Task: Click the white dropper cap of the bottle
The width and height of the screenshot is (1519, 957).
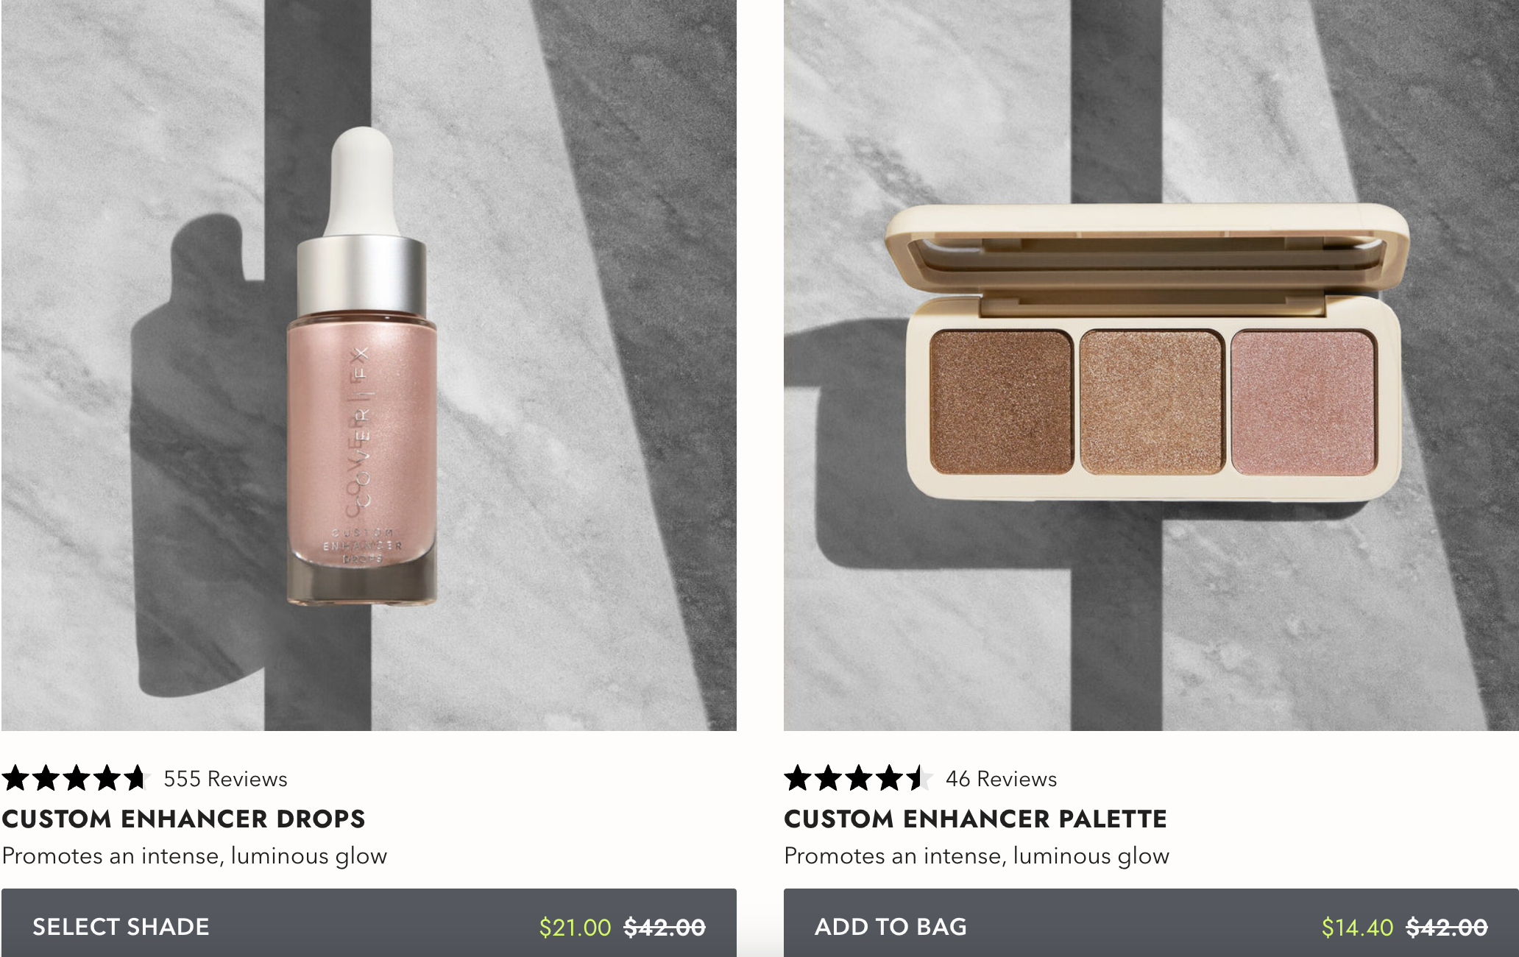Action: [x=362, y=181]
